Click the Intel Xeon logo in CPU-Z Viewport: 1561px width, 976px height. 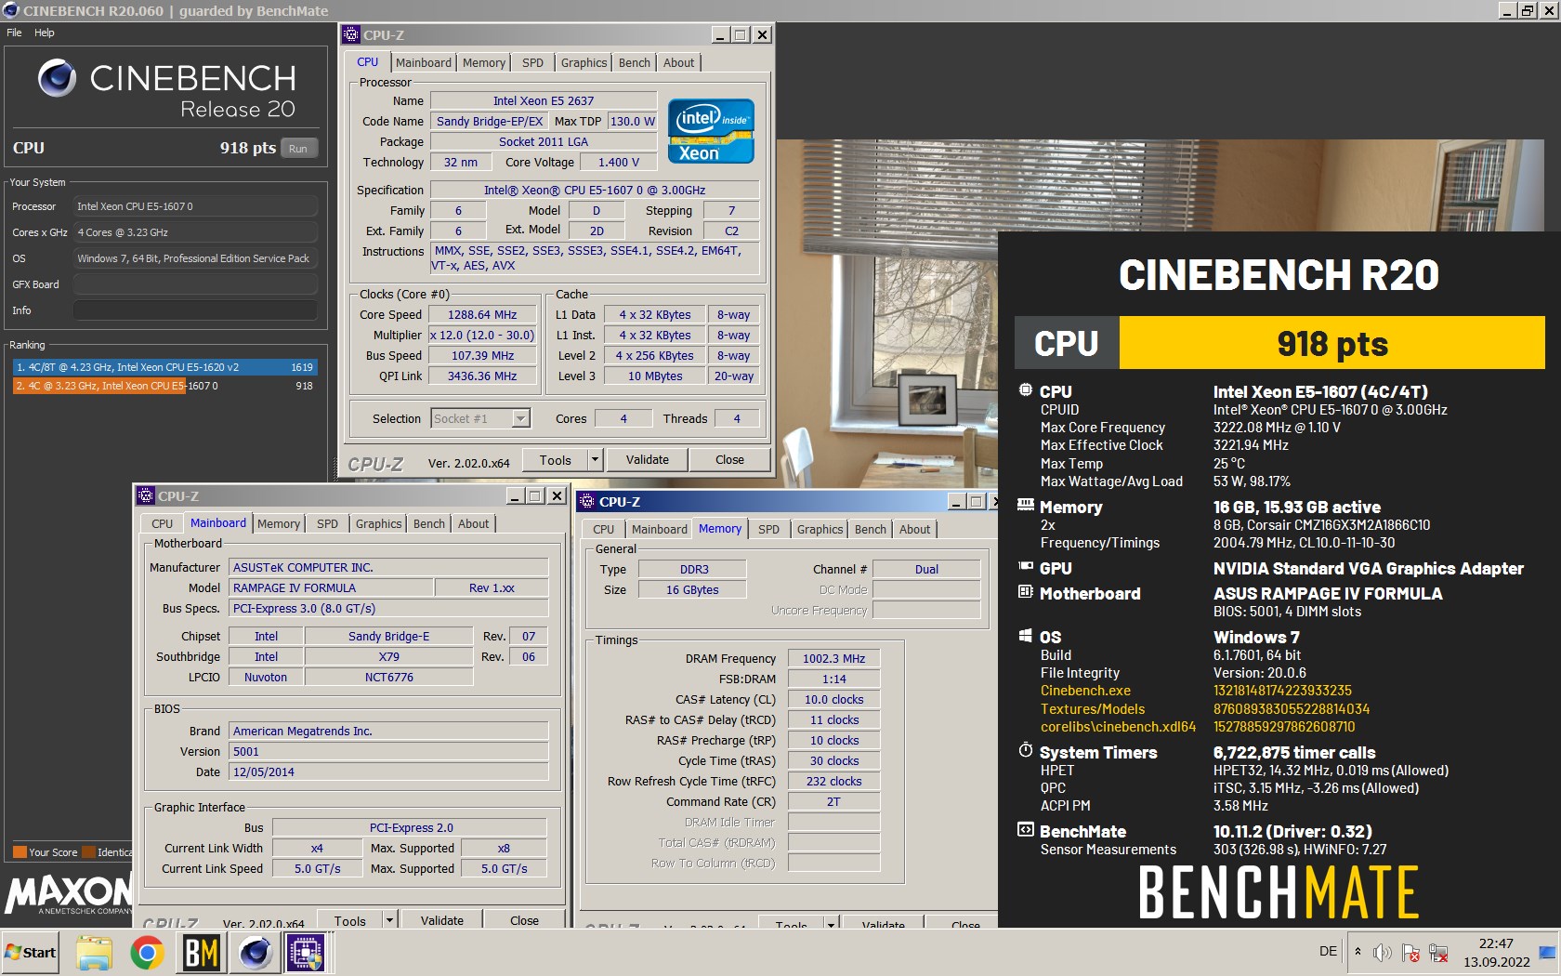coord(711,131)
